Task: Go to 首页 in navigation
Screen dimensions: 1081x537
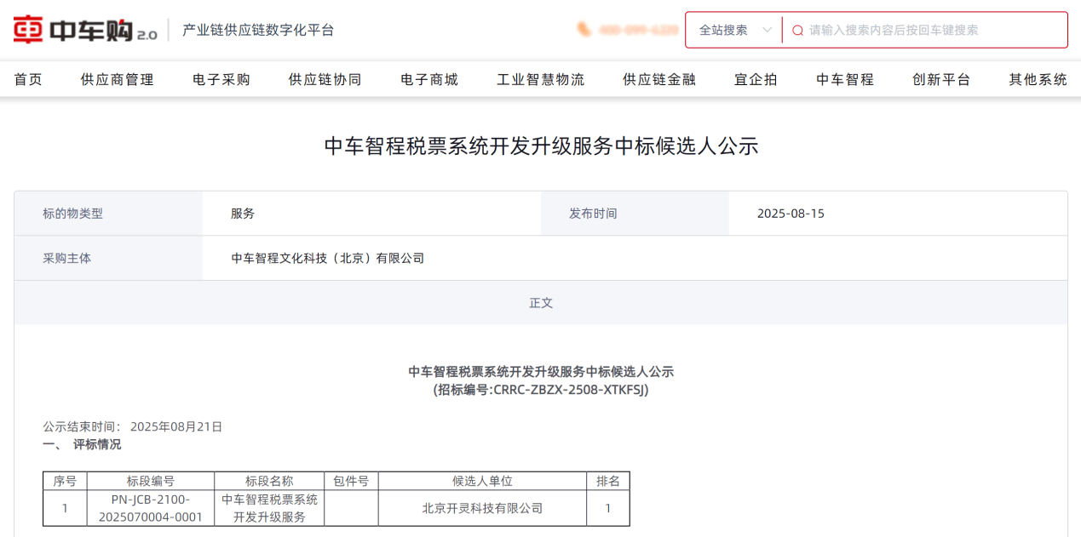Action: 28,80
